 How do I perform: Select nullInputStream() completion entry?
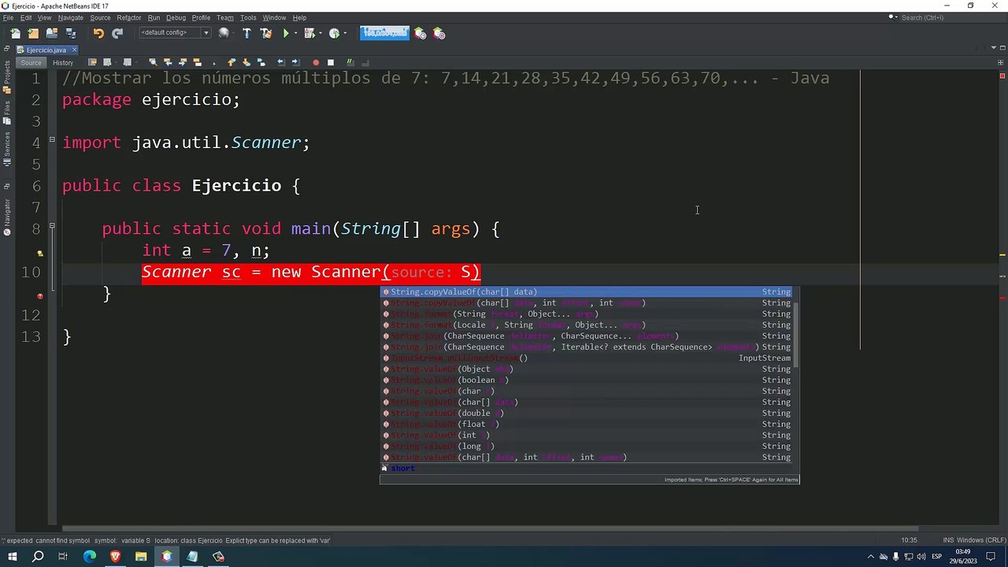tap(587, 358)
